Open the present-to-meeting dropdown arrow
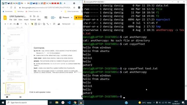Viewport: 187px width, 105px height. 55,17
